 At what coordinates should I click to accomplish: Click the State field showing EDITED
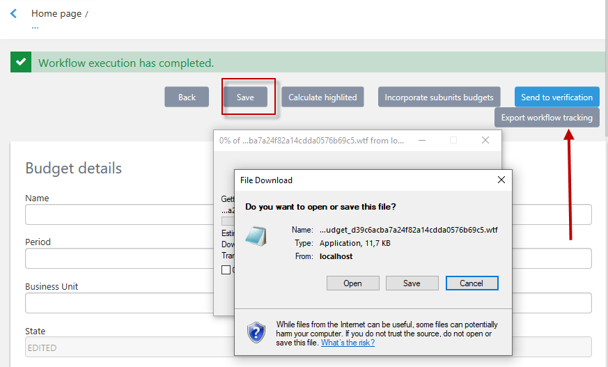pos(130,347)
